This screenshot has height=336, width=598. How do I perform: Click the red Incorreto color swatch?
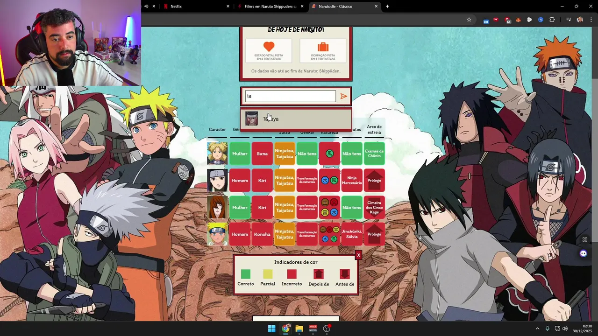[x=292, y=274]
